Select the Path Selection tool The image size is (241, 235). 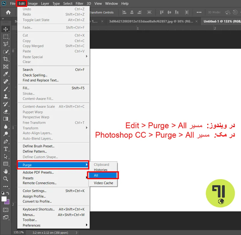point(6,157)
